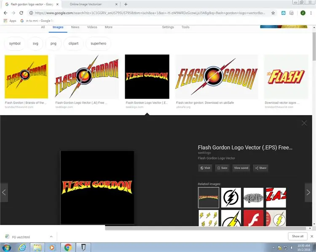Filter results by the 'png' chip
The image size is (316, 252).
pyautogui.click(x=54, y=43)
